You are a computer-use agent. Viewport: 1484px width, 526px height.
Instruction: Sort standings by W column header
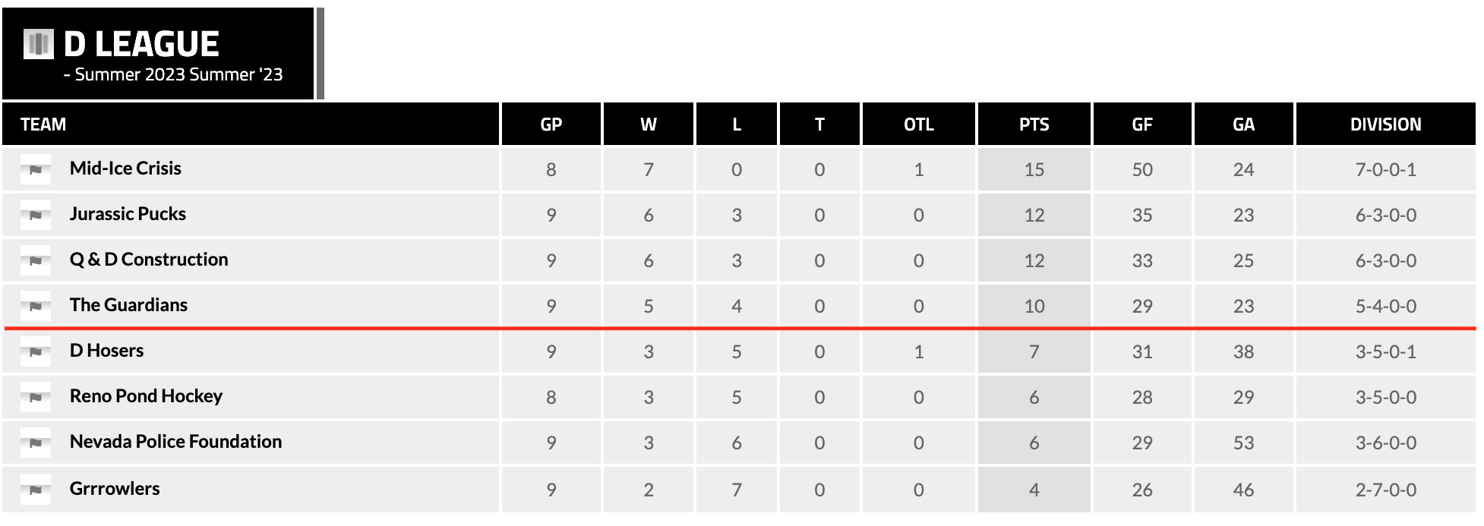648,124
